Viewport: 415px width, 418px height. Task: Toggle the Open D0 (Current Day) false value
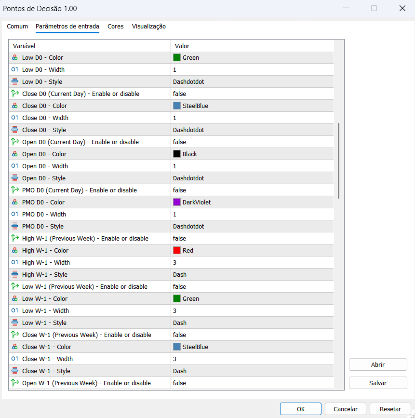(179, 142)
